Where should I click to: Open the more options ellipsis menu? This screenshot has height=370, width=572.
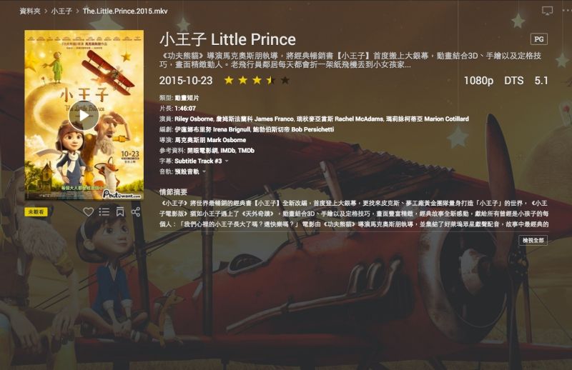tap(567, 11)
